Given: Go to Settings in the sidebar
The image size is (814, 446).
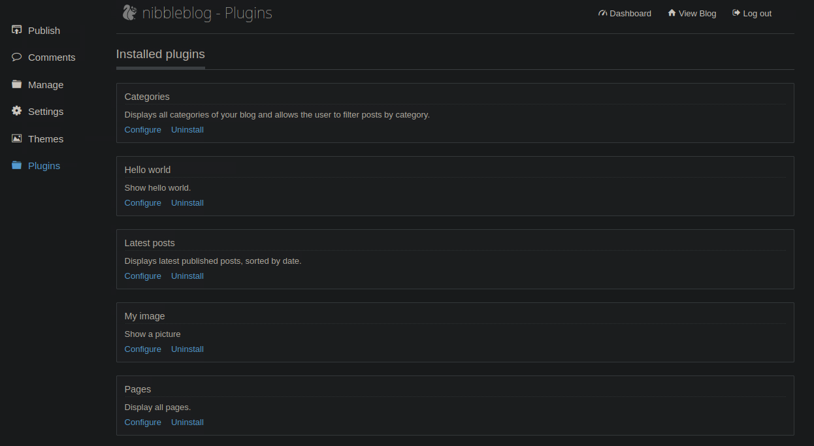Looking at the screenshot, I should tap(46, 112).
